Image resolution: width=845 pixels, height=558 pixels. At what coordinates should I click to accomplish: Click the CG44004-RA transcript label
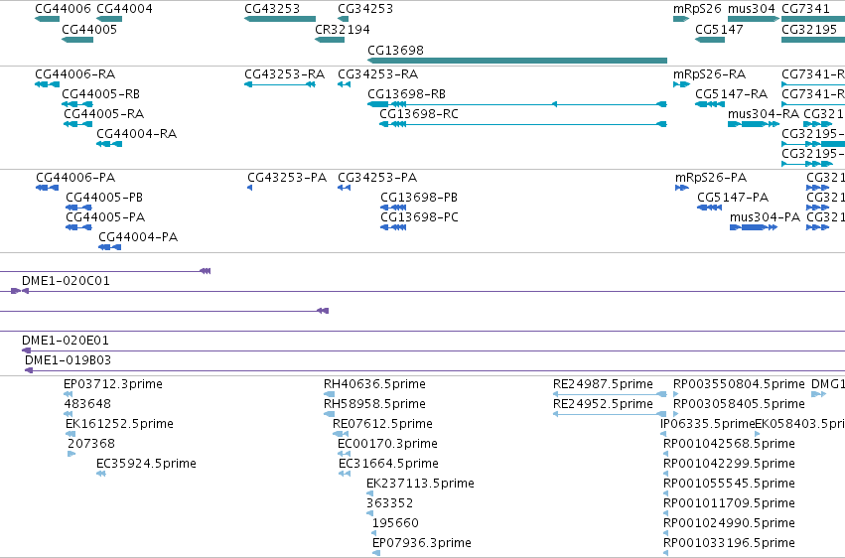[x=137, y=134]
